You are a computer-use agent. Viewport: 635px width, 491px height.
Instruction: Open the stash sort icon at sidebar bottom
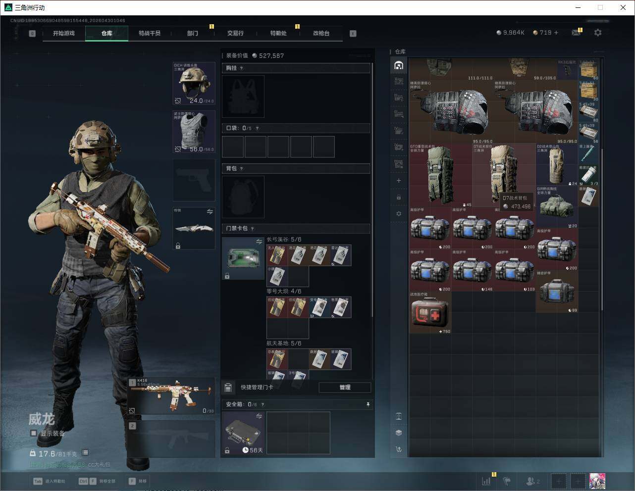click(399, 449)
